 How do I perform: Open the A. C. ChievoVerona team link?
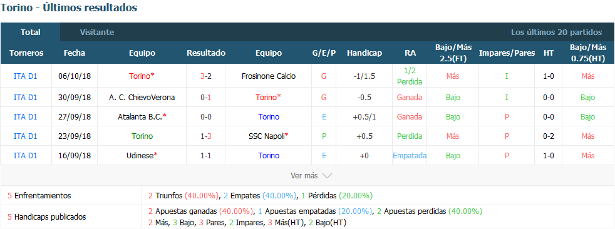pyautogui.click(x=142, y=97)
